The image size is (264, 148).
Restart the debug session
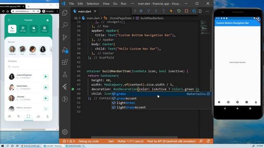pyautogui.click(x=179, y=11)
